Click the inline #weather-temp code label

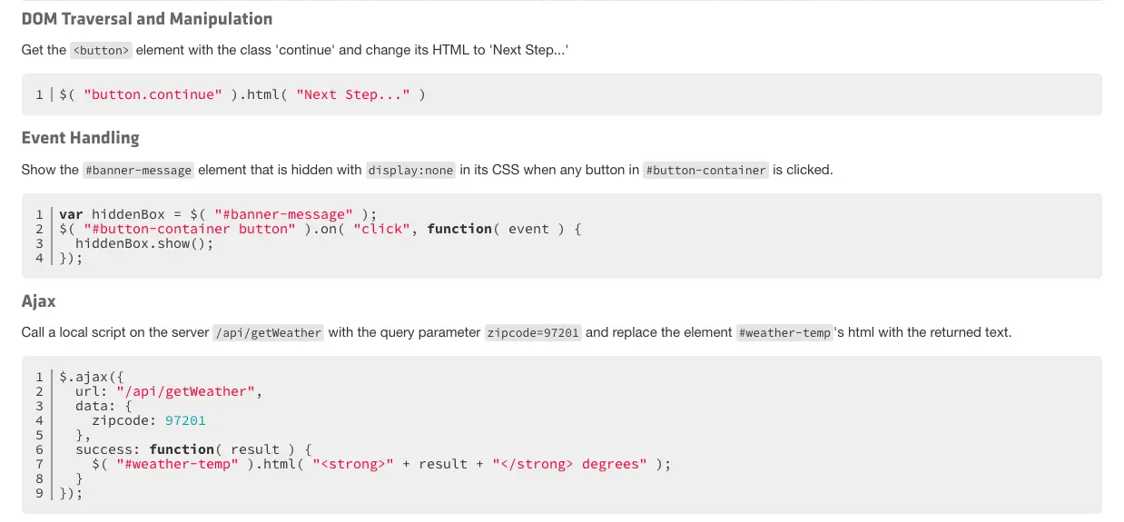pyautogui.click(x=784, y=333)
